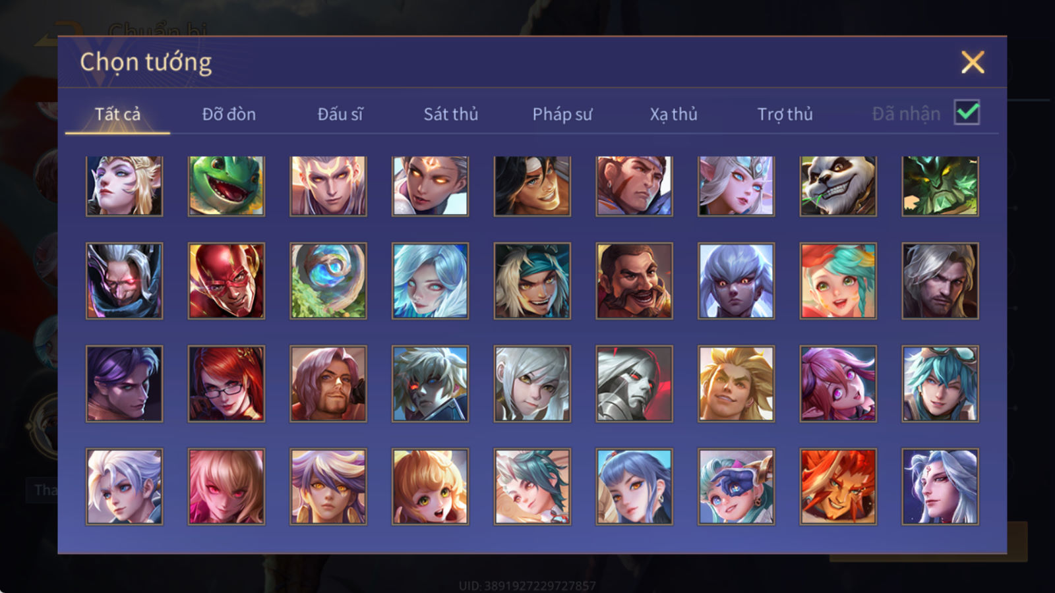Open the Xạ thủ tab

pyautogui.click(x=673, y=114)
